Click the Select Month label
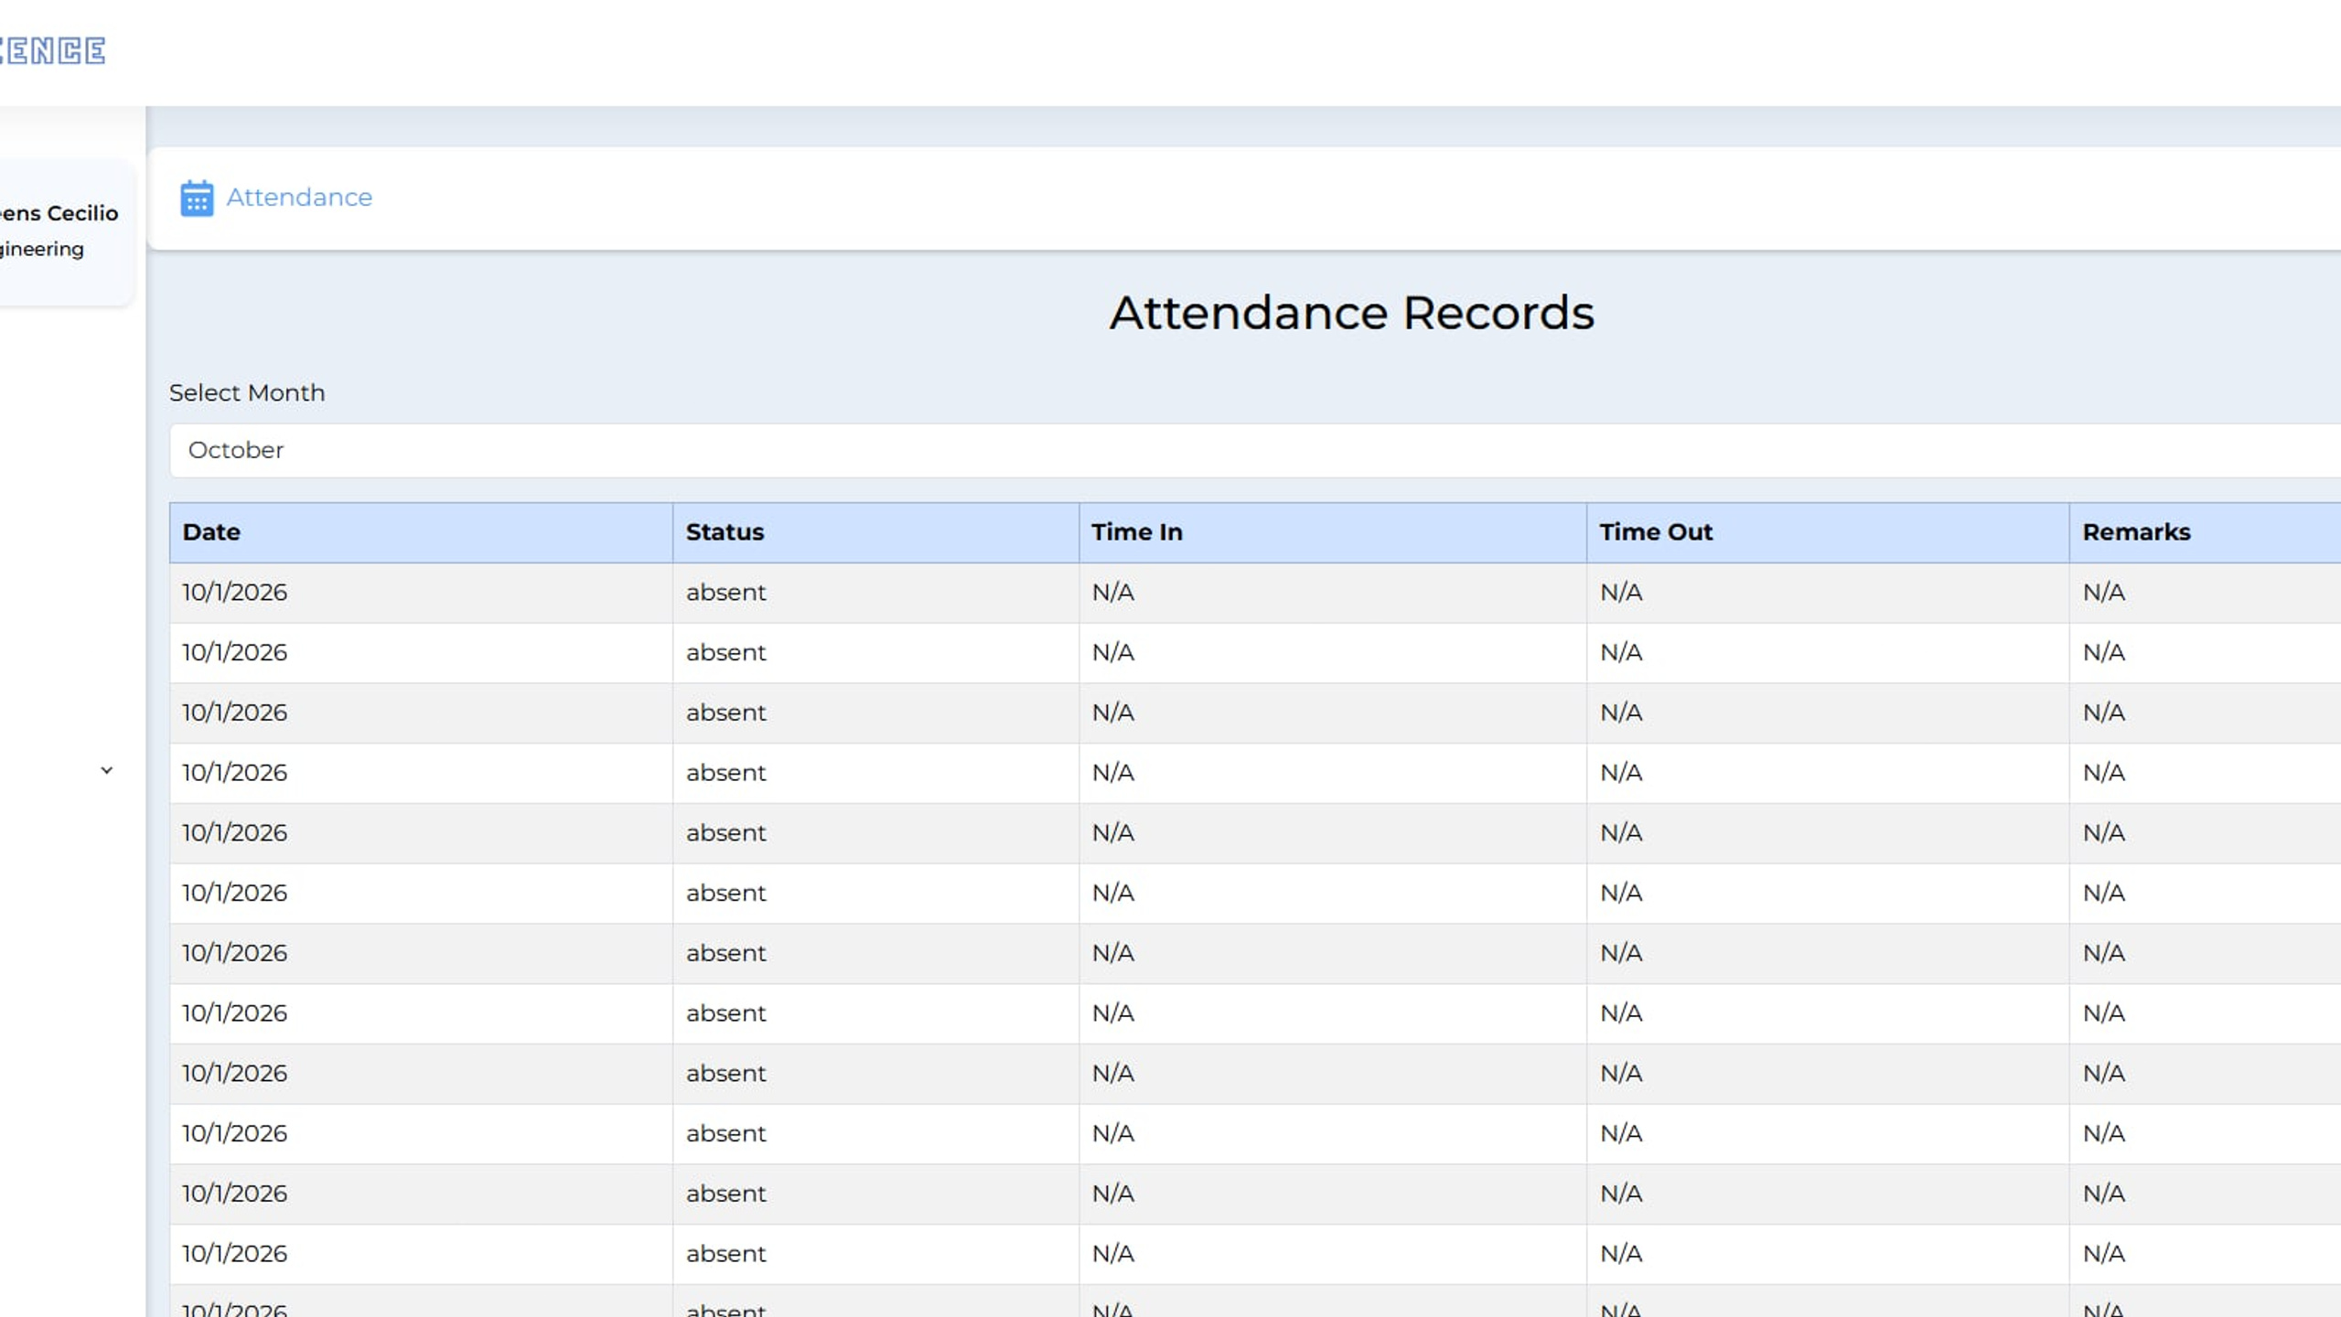 pos(247,393)
